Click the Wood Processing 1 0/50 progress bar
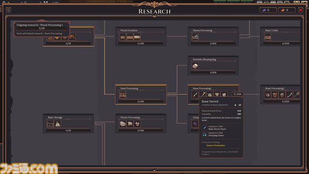 click(68, 43)
